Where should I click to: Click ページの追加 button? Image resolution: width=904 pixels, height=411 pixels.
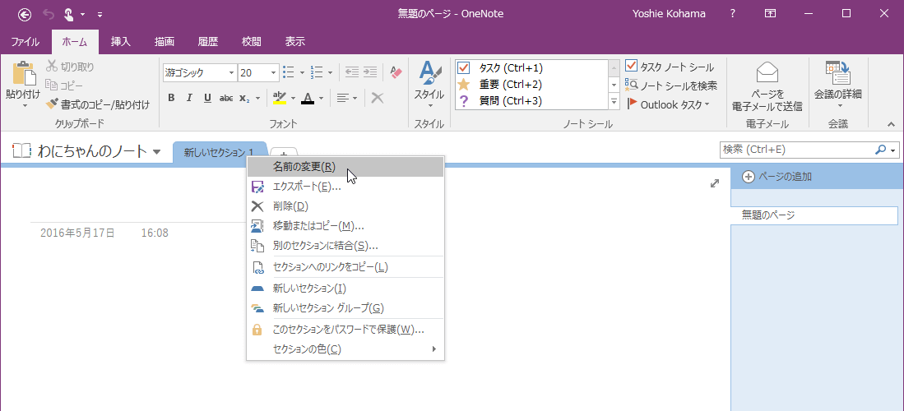(x=777, y=177)
